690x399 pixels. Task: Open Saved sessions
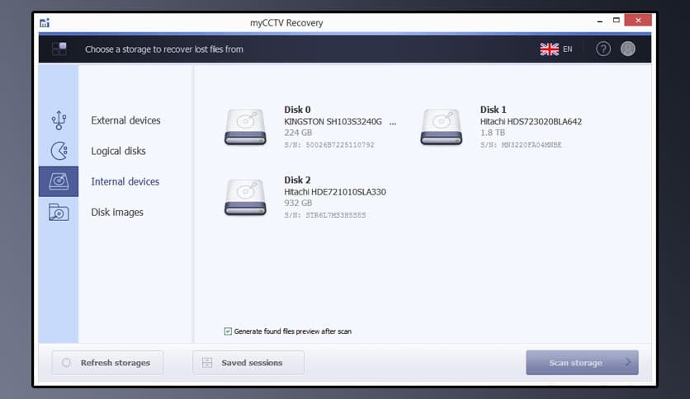coord(248,363)
